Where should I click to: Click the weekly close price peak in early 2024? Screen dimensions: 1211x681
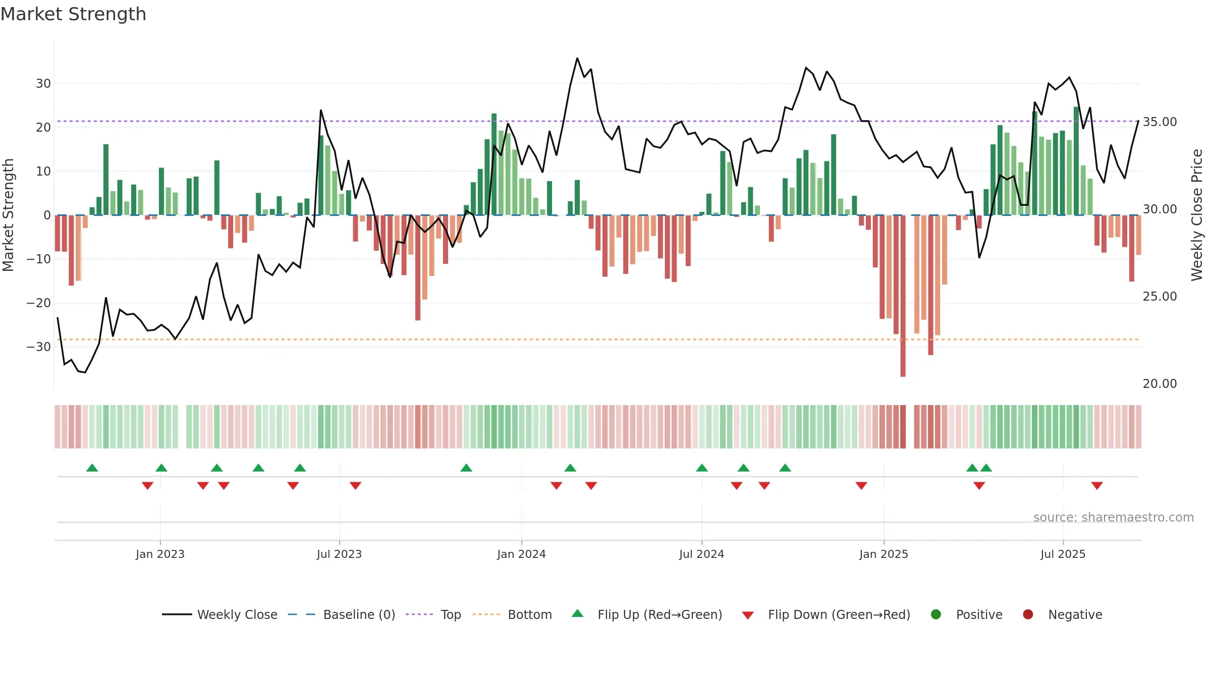click(x=577, y=59)
